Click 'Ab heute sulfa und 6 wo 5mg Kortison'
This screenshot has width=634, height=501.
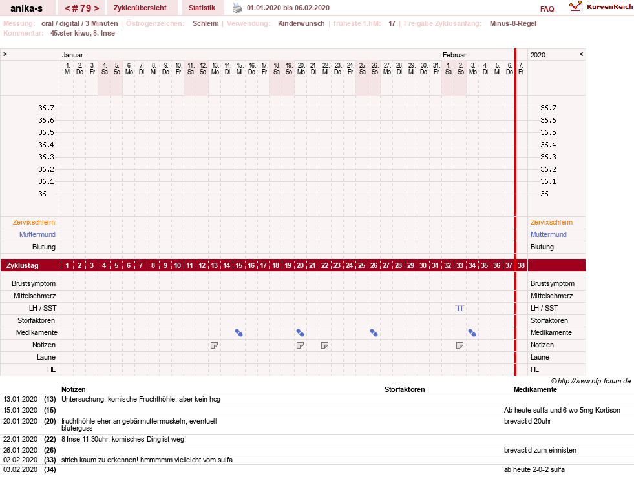562,410
